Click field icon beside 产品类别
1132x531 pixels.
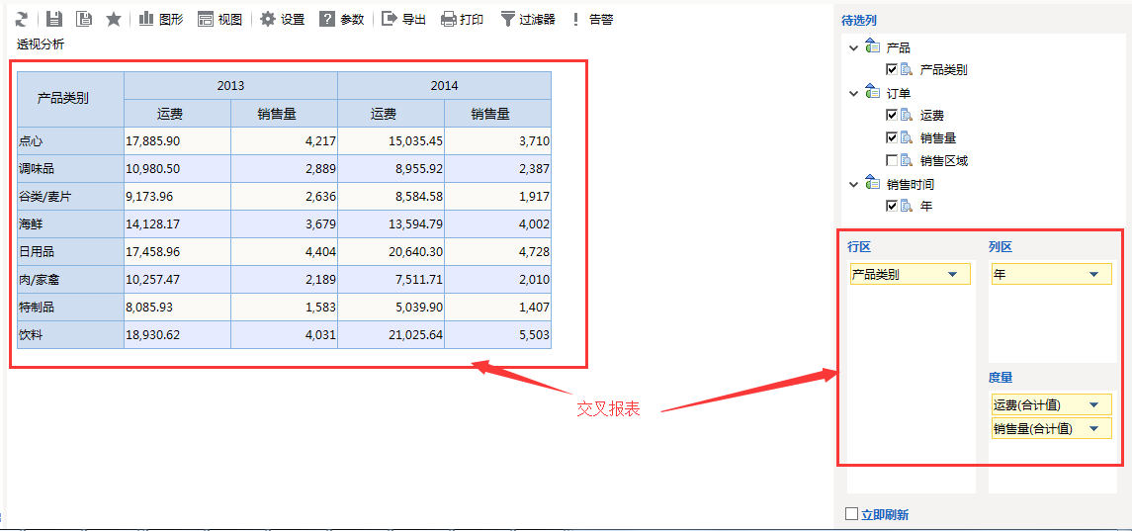pyautogui.click(x=906, y=69)
